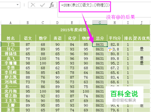Select column J header
Viewport: 151px width, 112px height.
point(142,23)
